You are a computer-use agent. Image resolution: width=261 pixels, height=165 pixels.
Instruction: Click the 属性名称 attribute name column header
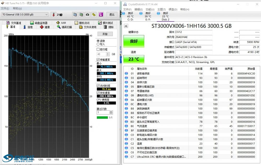(142, 69)
